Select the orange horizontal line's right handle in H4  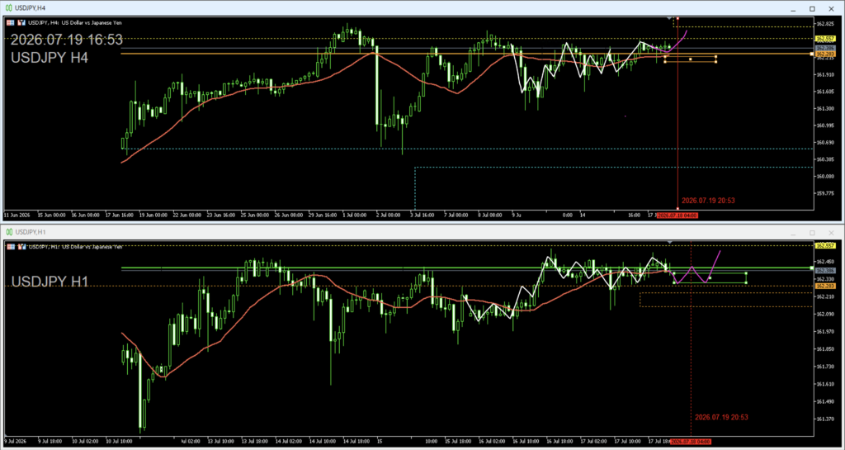pyautogui.click(x=812, y=54)
